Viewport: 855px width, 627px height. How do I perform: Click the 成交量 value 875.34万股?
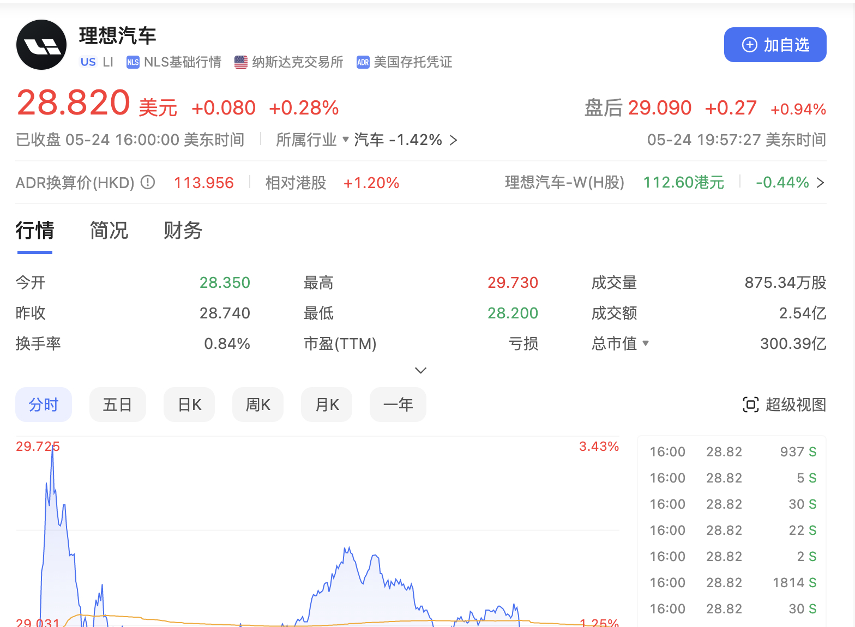pyautogui.click(x=786, y=282)
